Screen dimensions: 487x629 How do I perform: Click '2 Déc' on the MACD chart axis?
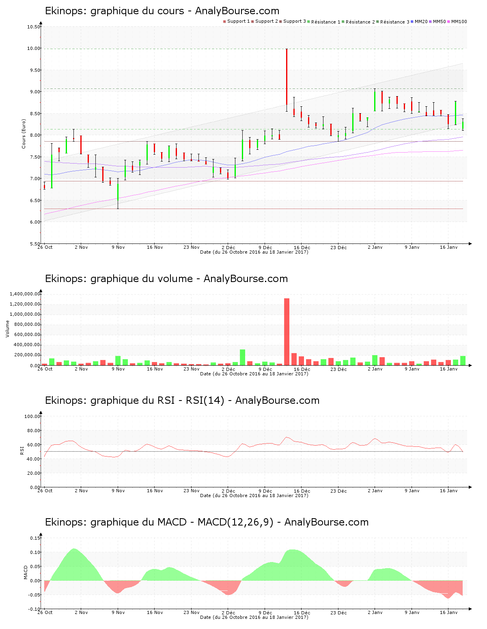[228, 612]
